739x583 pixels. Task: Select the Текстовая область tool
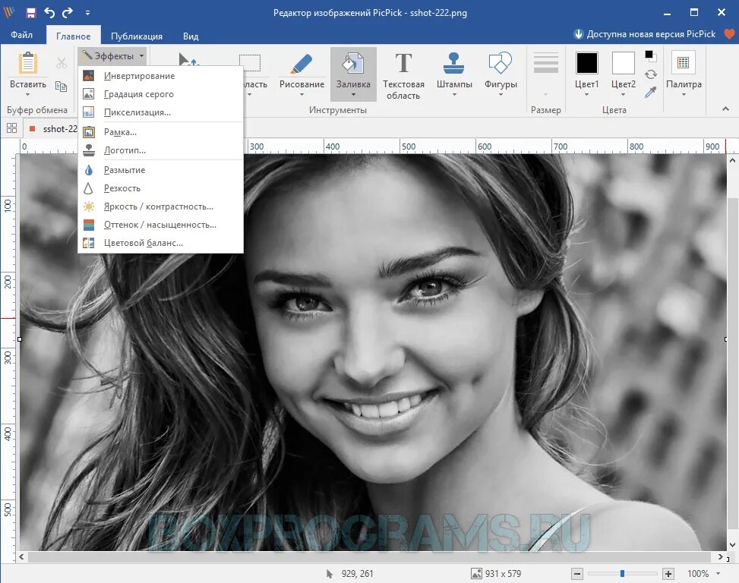(x=403, y=74)
